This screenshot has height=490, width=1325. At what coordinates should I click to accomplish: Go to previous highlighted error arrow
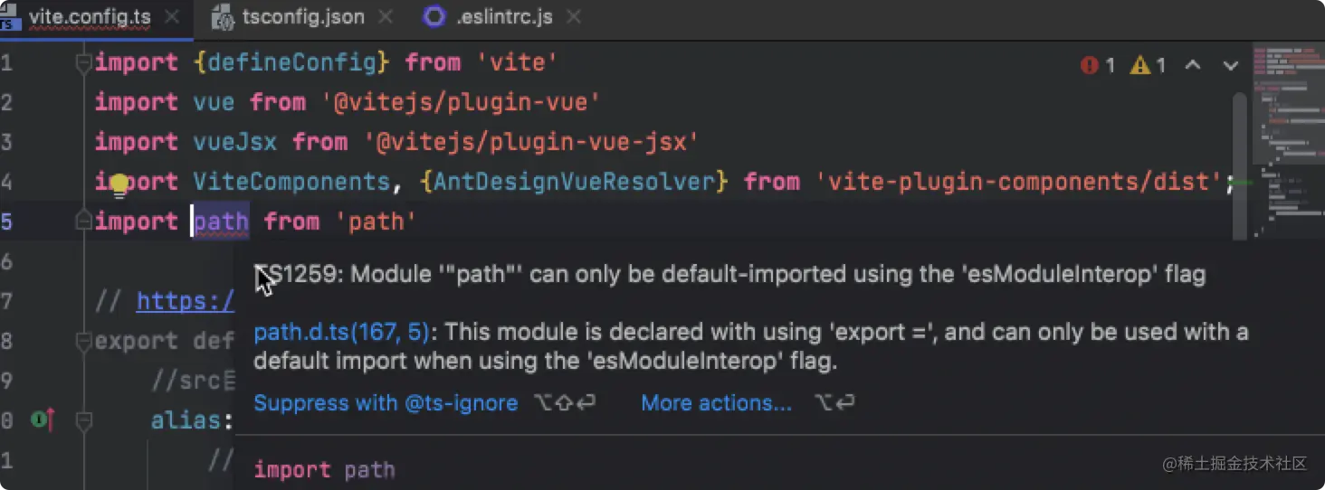(x=1193, y=65)
